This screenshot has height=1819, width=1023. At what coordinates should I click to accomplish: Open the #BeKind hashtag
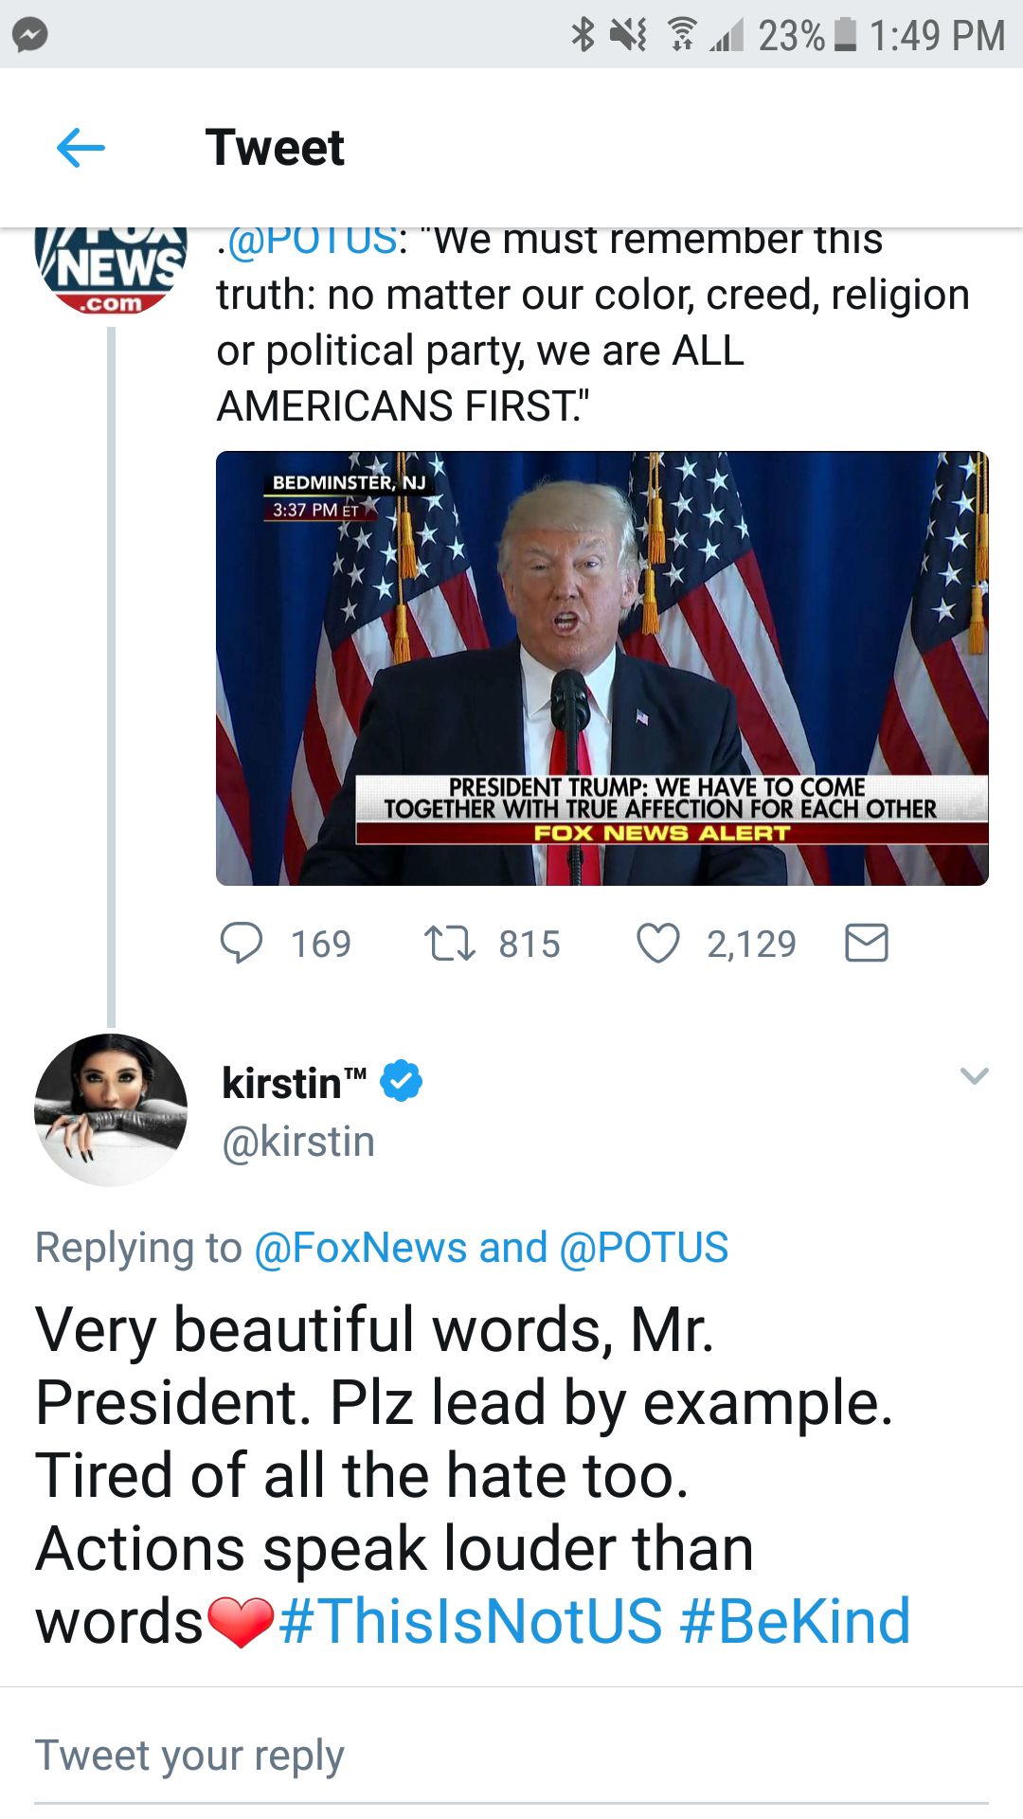(796, 1621)
